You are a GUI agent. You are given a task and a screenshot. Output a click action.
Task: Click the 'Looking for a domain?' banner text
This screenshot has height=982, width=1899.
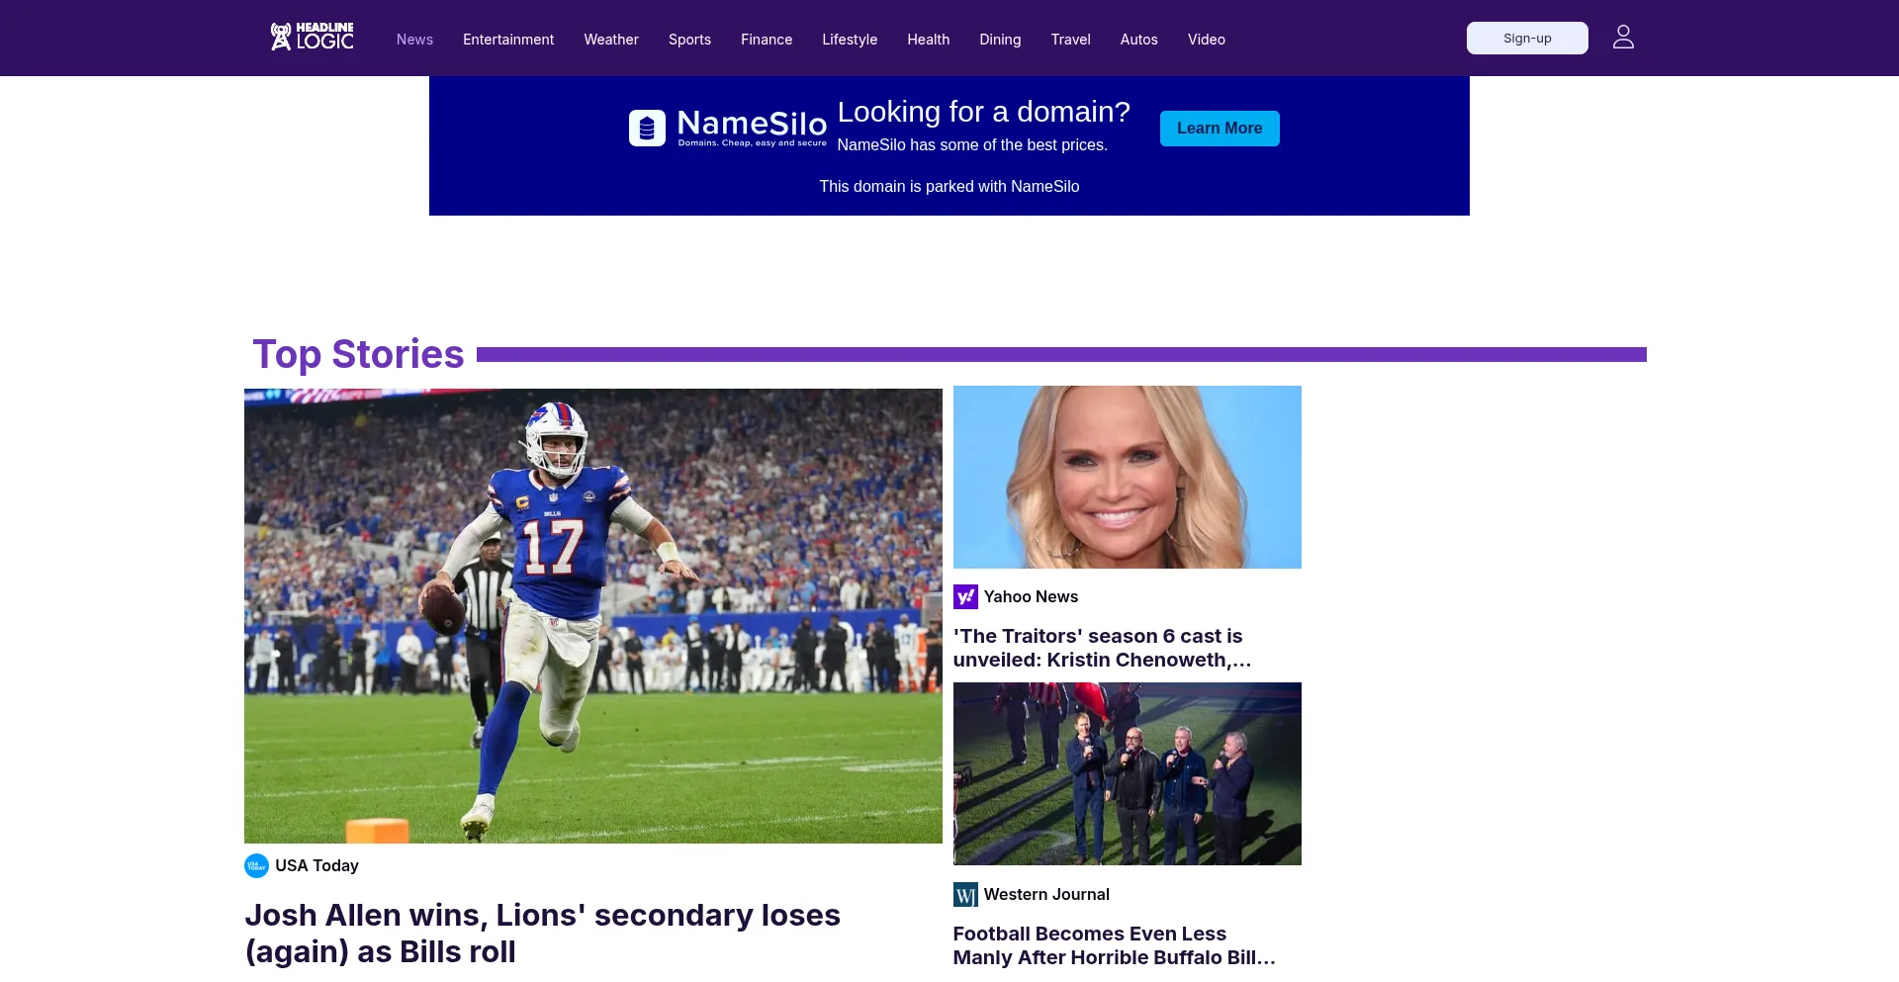point(984,112)
